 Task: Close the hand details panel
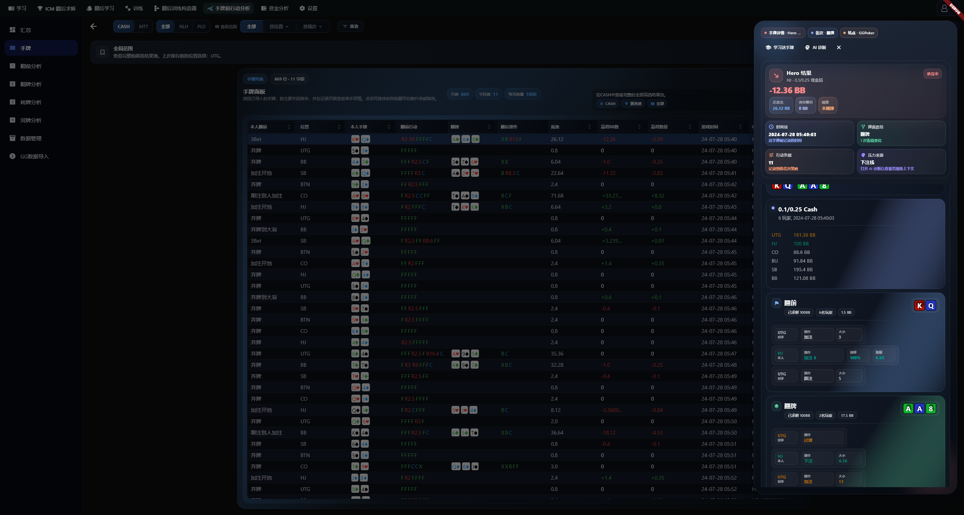click(839, 47)
